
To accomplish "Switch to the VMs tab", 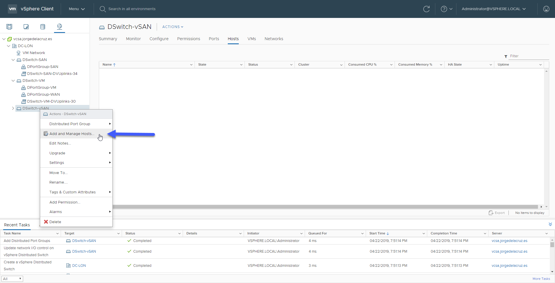I will coord(252,39).
